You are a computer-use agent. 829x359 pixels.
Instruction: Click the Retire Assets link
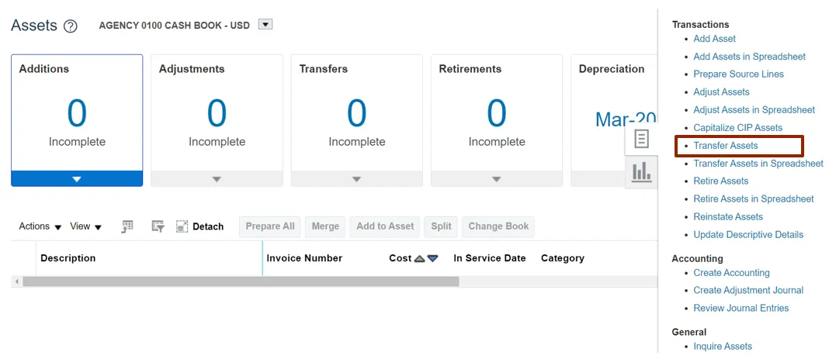pyautogui.click(x=721, y=181)
